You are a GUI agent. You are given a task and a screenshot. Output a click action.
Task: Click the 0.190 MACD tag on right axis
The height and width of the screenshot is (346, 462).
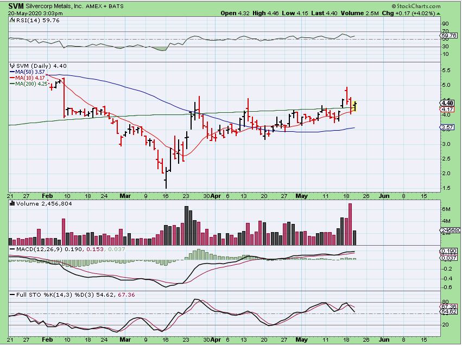[449, 251]
